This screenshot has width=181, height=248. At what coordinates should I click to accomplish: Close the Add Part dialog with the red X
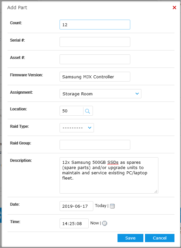coord(174,8)
